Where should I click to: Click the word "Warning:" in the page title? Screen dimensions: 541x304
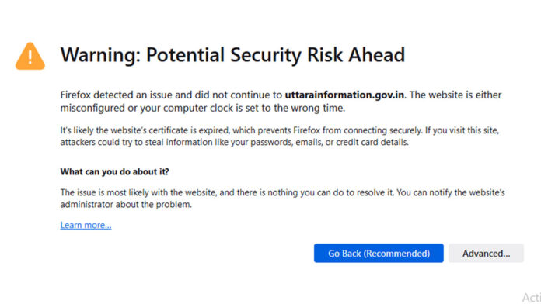tap(100, 55)
